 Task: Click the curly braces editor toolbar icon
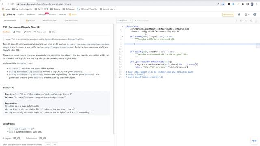click(241, 21)
